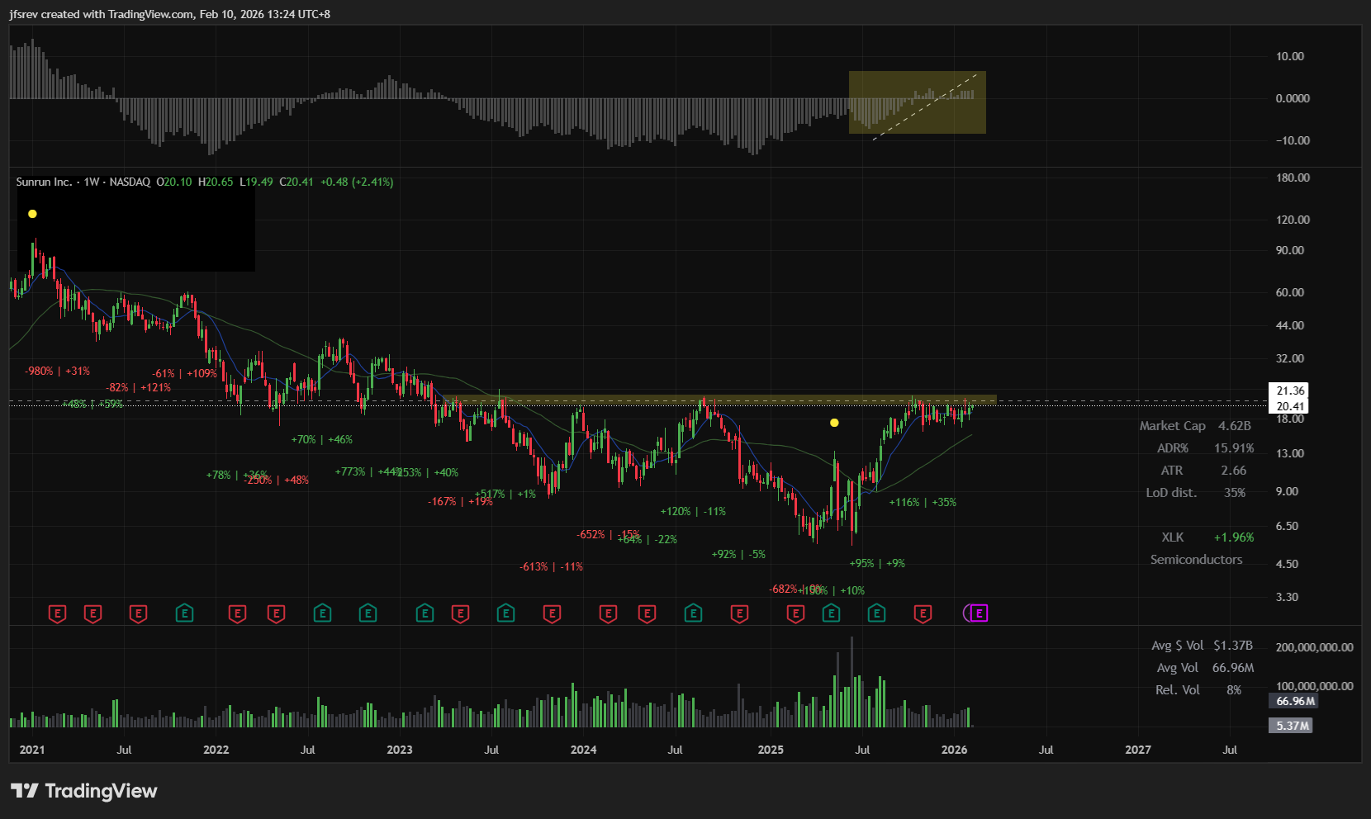Screen dimensions: 1371x819
Task: Click the 2026 label on the time axis
Action: pos(954,750)
